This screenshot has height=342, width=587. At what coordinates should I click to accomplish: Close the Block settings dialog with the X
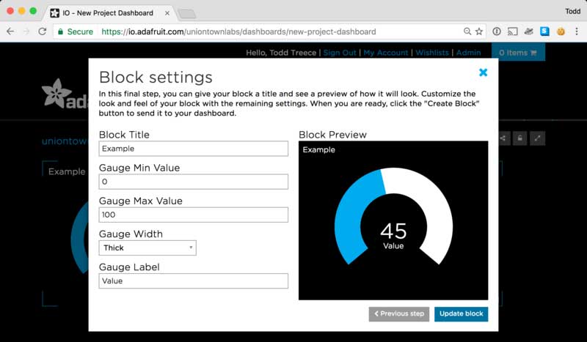coord(483,73)
